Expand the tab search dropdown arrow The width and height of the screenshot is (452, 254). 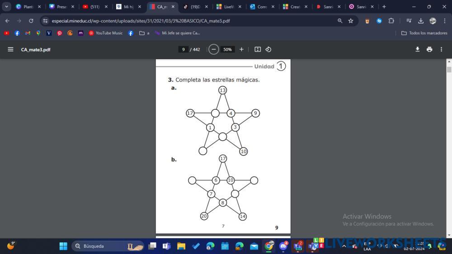[7, 7]
